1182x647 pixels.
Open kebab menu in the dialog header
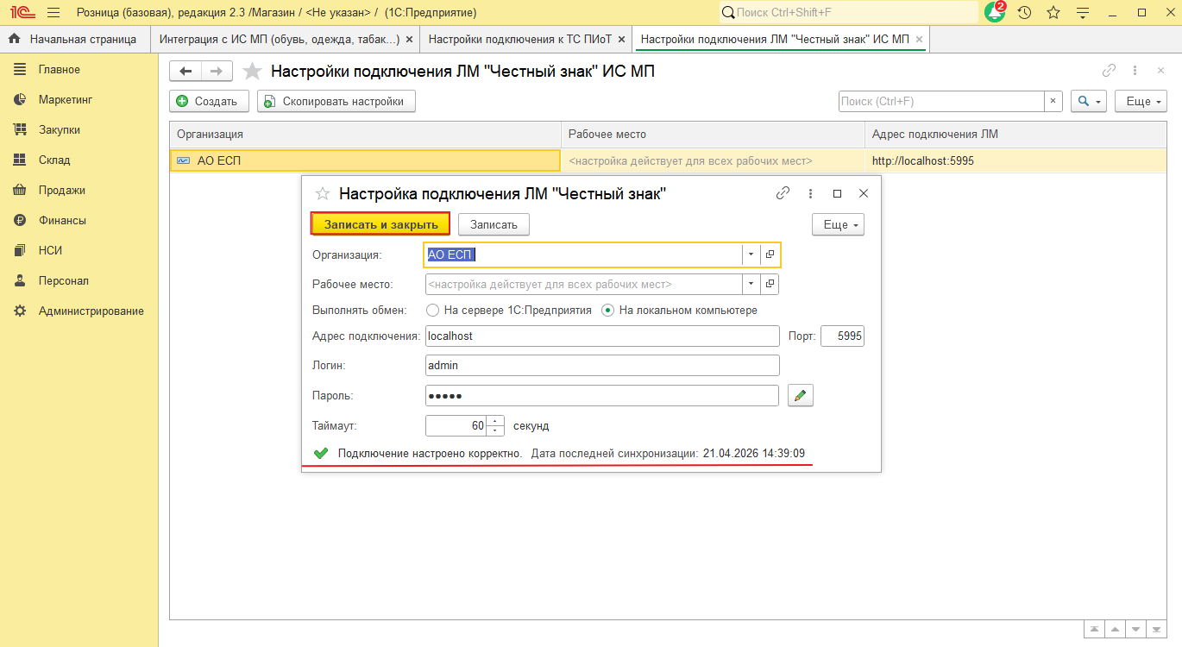(x=810, y=193)
